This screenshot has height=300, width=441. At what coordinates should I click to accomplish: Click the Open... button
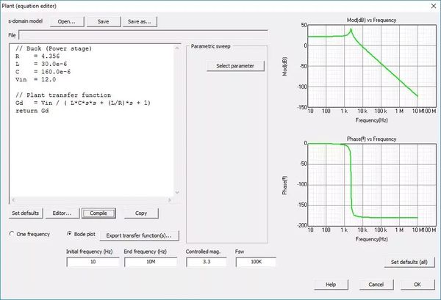[x=67, y=21]
